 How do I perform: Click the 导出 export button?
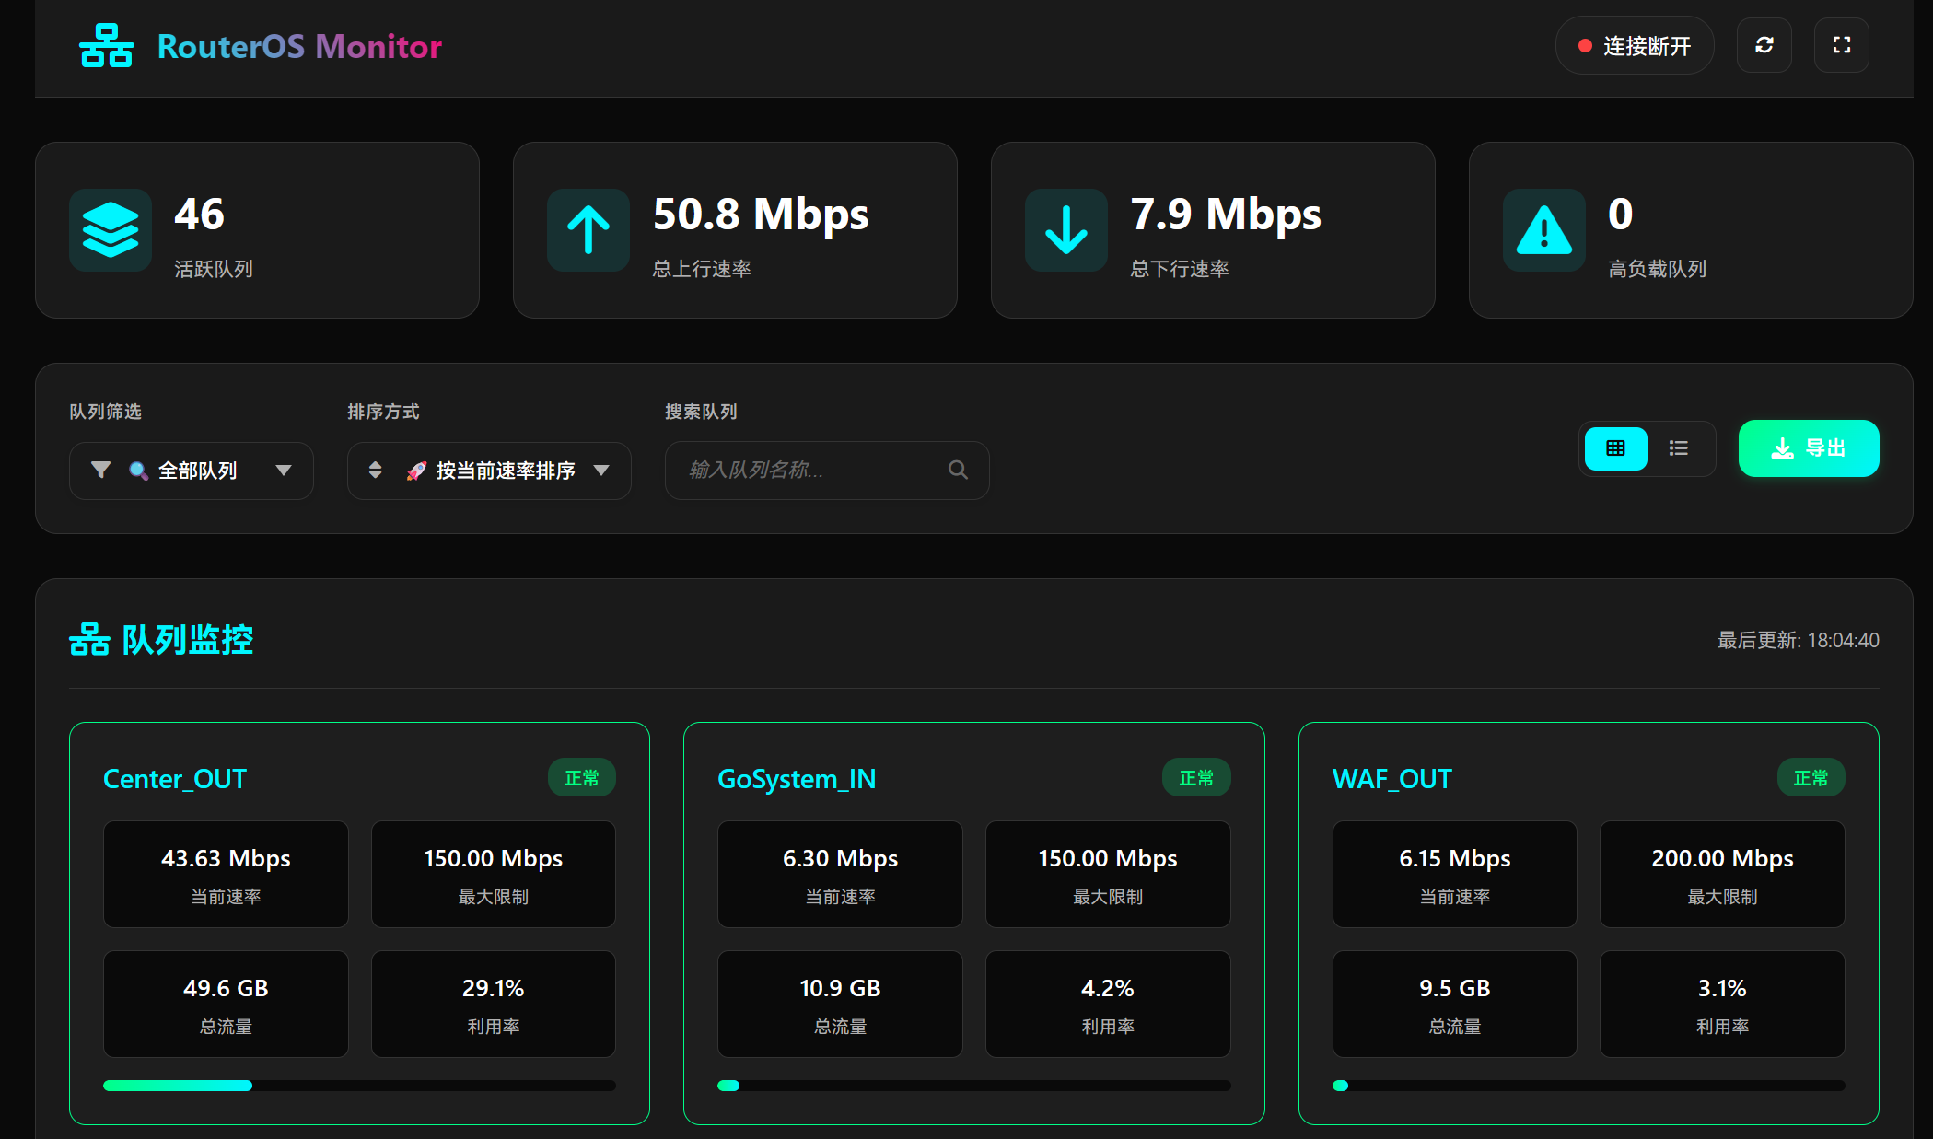tap(1809, 448)
